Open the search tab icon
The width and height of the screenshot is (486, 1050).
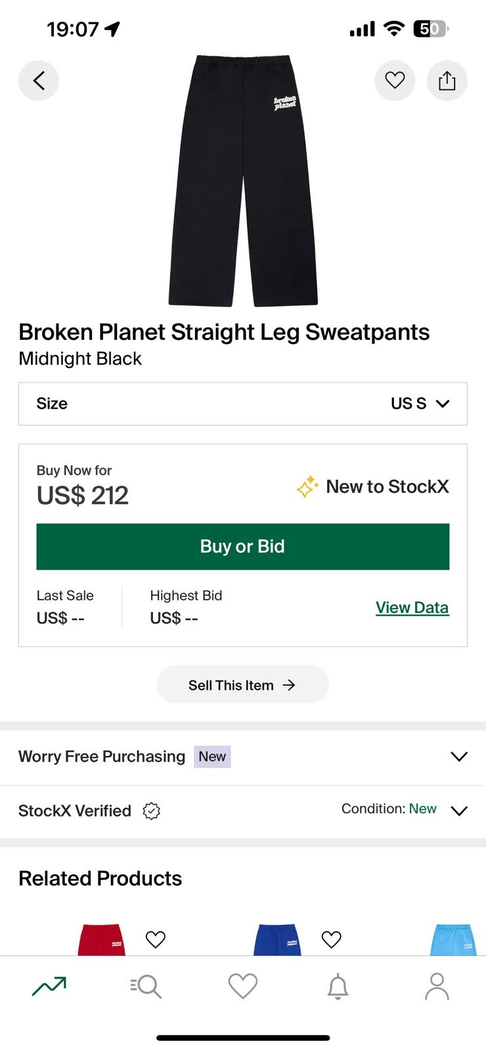pyautogui.click(x=146, y=986)
